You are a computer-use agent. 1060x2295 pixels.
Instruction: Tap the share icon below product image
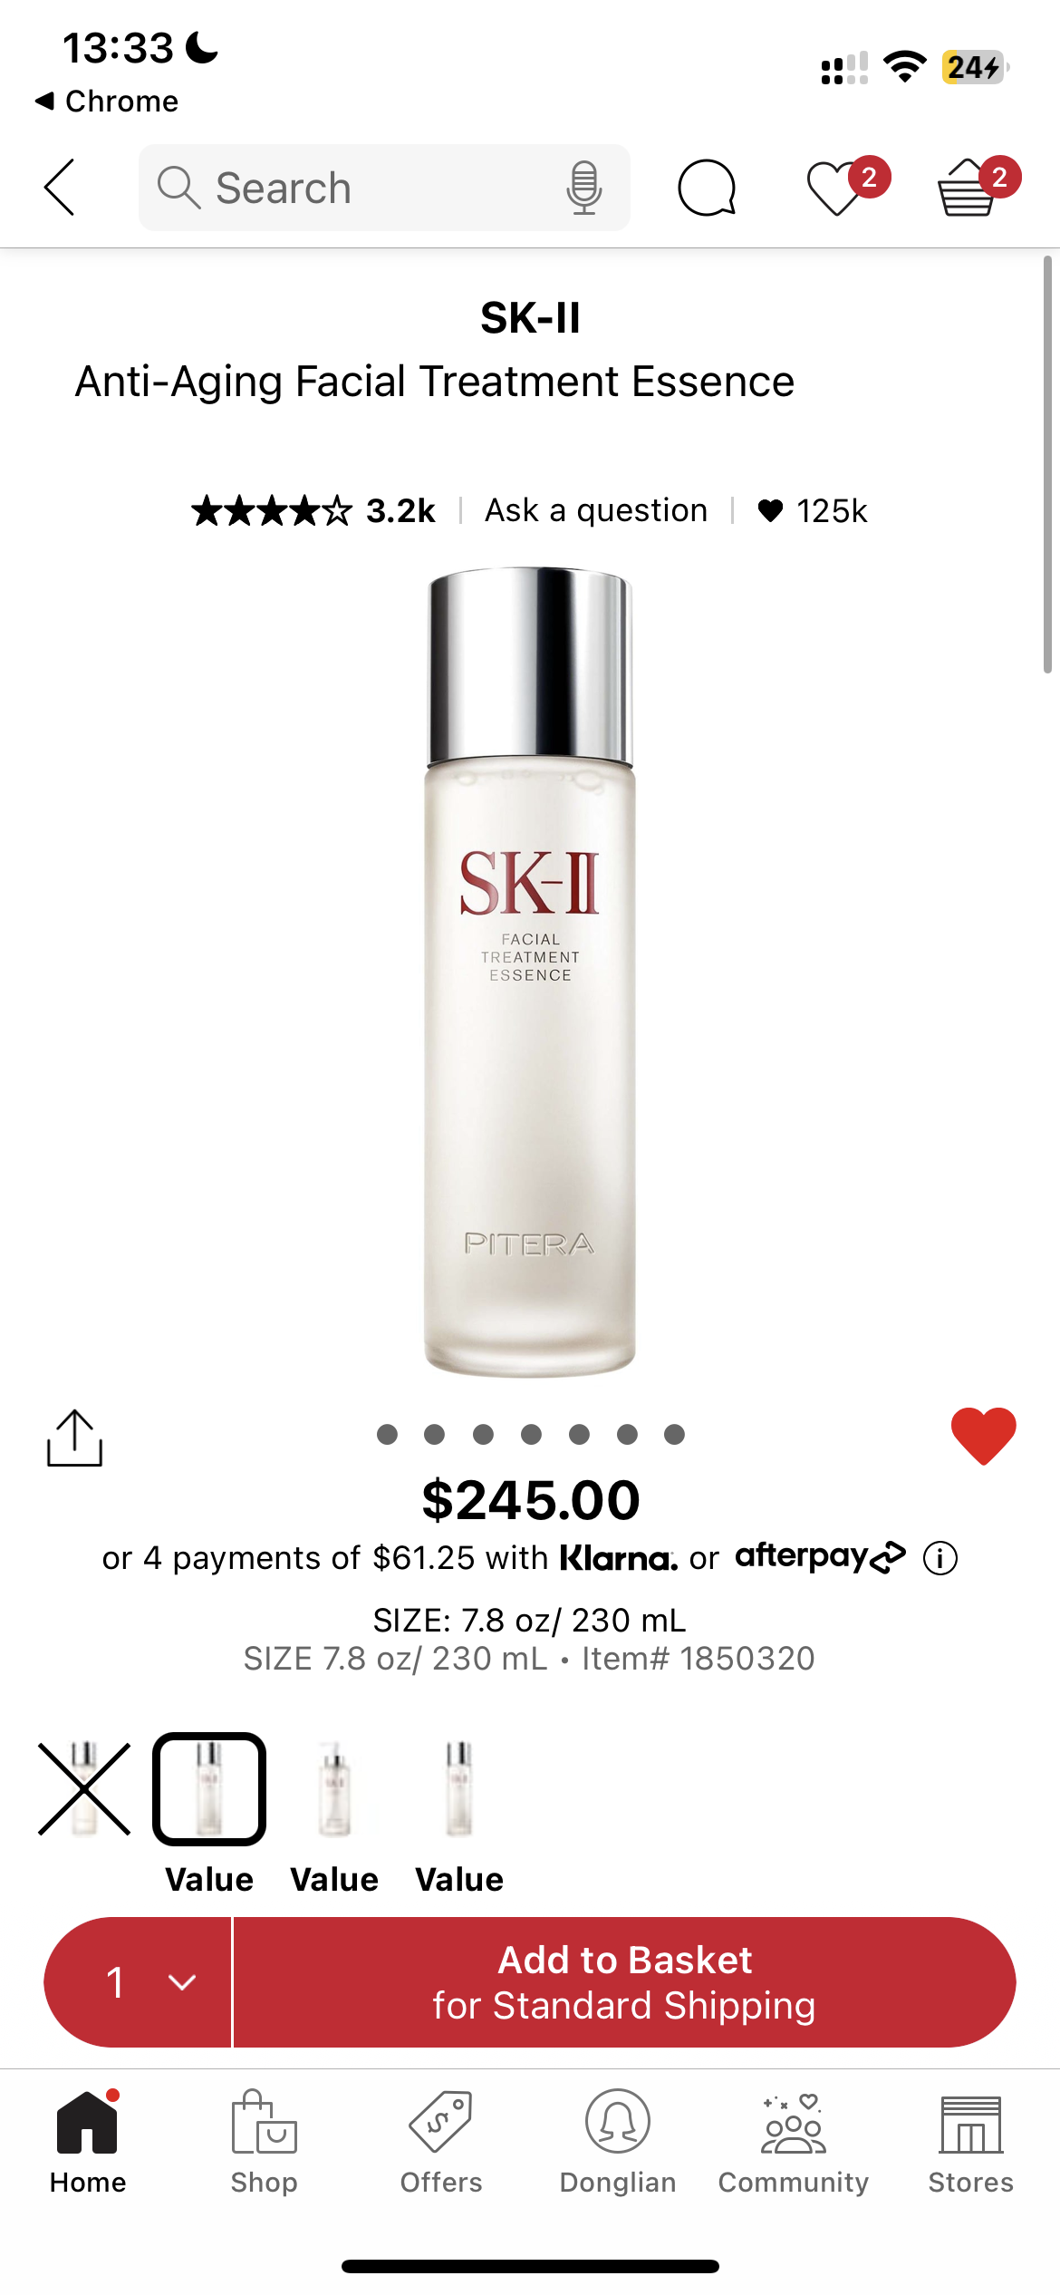pyautogui.click(x=74, y=1438)
